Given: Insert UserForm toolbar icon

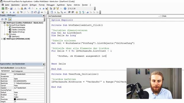Looking at the screenshot, I should click(x=6, y=9).
